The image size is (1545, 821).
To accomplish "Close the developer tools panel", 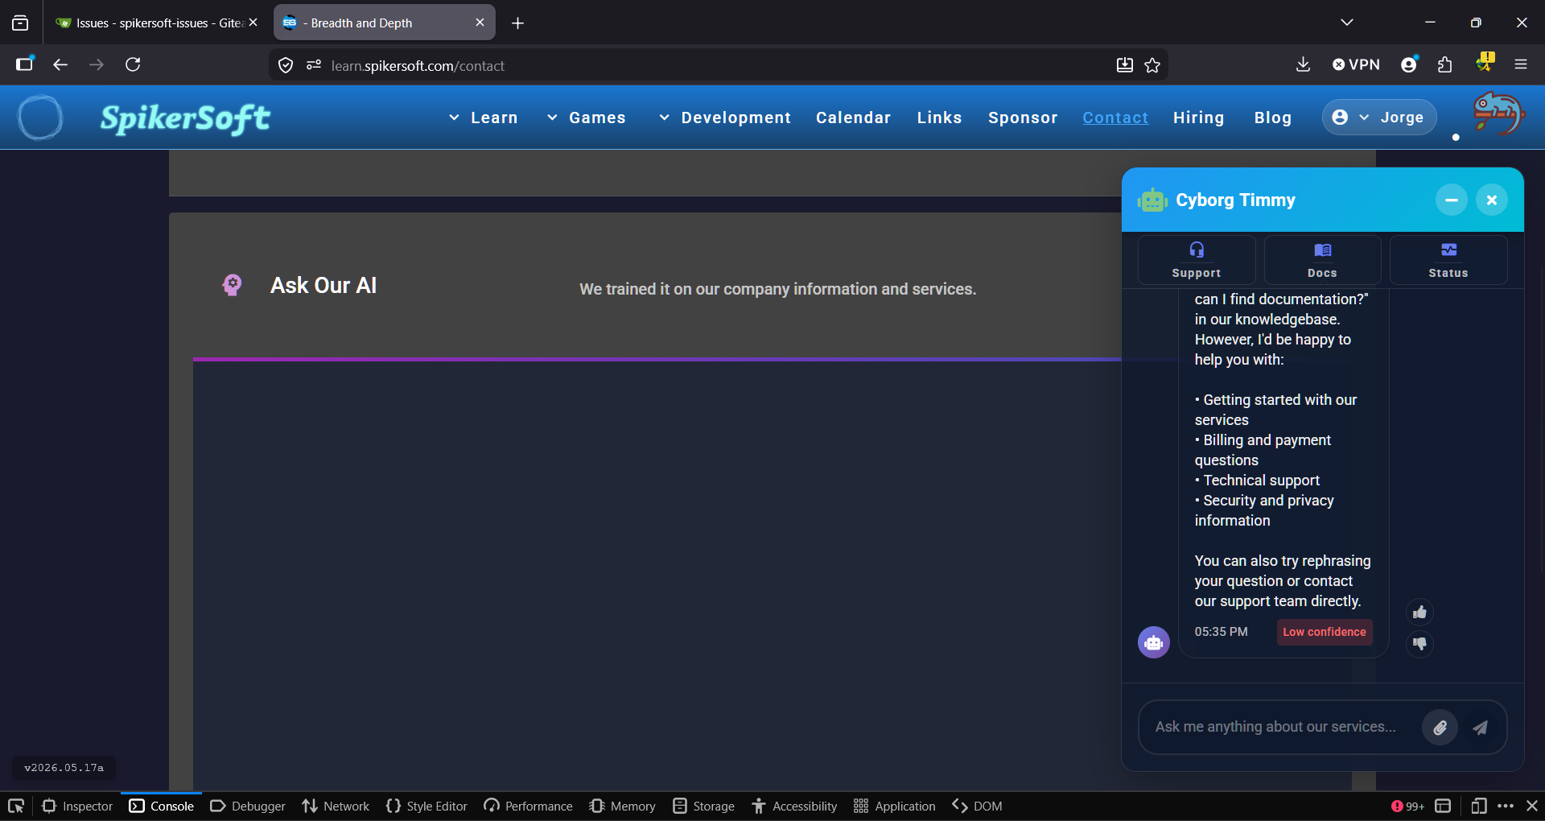I will click(x=1532, y=806).
